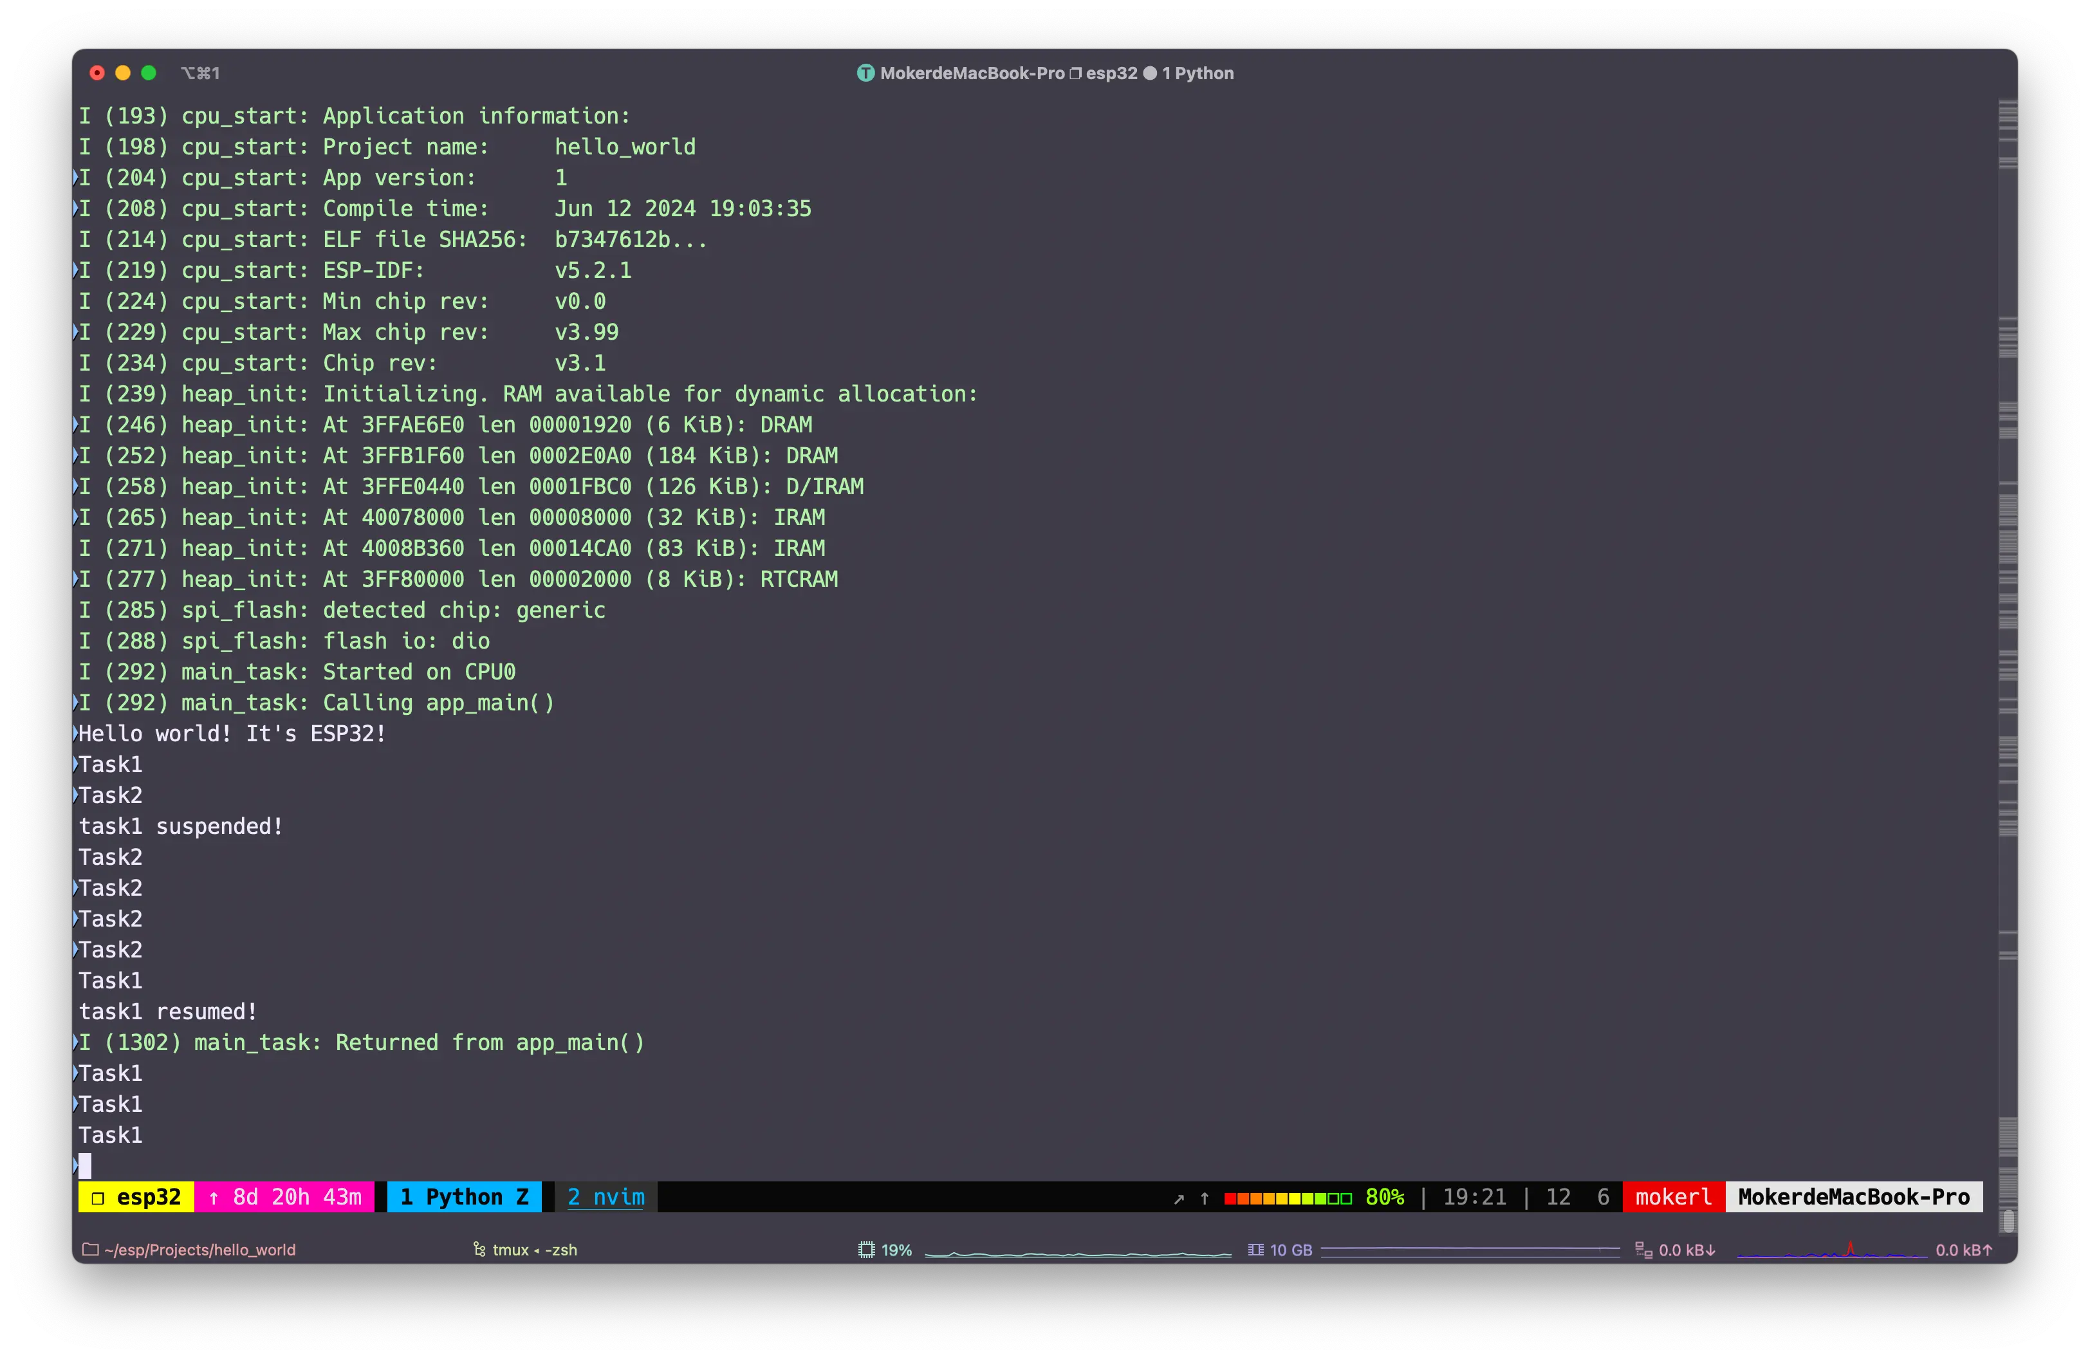Click the gray circle icon before 1 Python title

[1149, 73]
